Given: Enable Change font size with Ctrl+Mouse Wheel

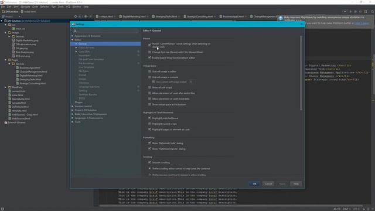Looking at the screenshot, I should (x=149, y=52).
